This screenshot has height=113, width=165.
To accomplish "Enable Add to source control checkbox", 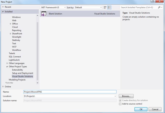I will click(120, 104).
